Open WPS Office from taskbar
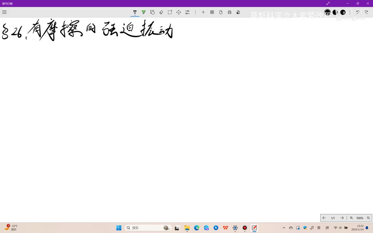Image resolution: width=373 pixels, height=233 pixels. 225,228
